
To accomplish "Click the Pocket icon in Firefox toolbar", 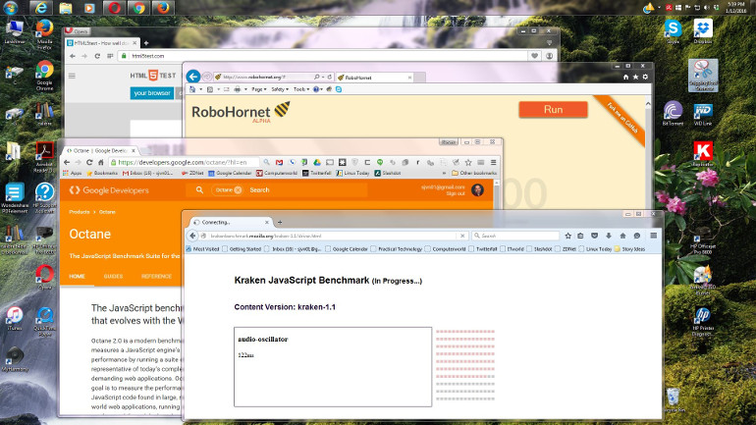I will (x=594, y=236).
